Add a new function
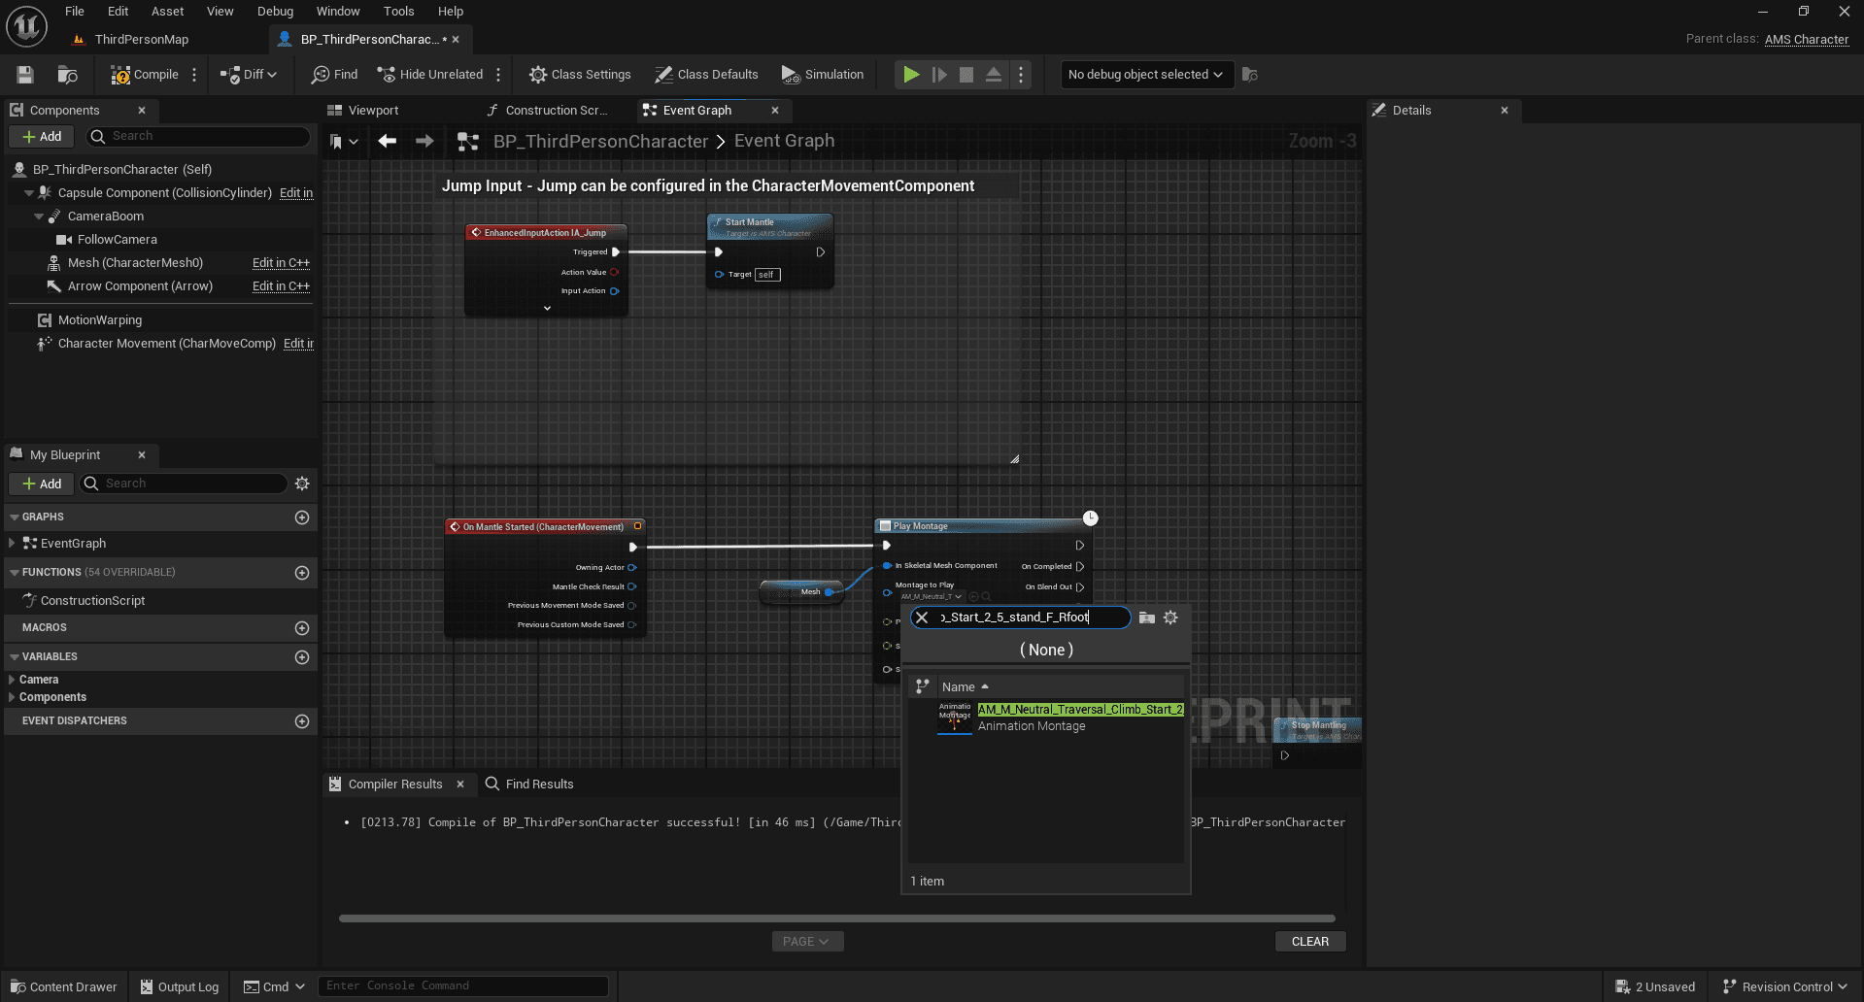Screen dimensions: 1864x1002 302,573
